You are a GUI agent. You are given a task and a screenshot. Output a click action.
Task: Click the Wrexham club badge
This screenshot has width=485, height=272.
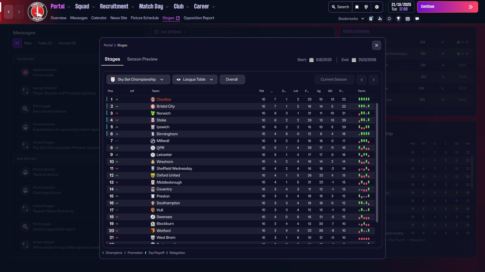pyautogui.click(x=153, y=162)
